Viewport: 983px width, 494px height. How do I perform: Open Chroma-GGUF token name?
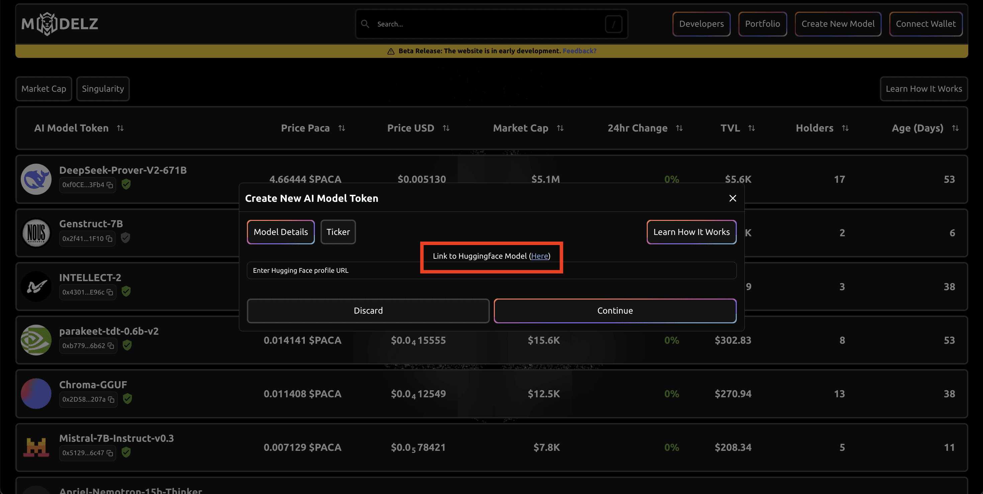(x=93, y=385)
